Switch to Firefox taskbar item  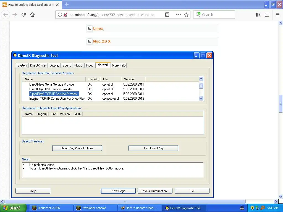pos(140,208)
